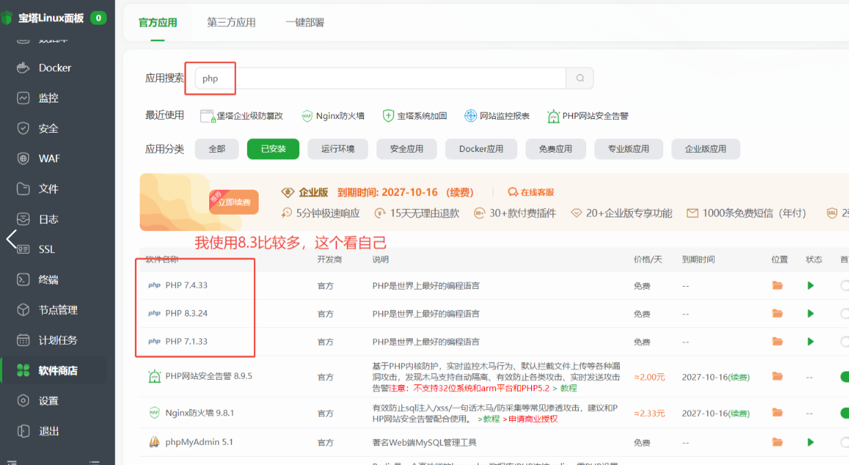Screen dimensions: 849x465
Task: Filter by 免费应用 category
Action: pyautogui.click(x=556, y=149)
